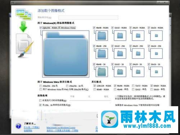This screenshot has width=180, height=135.
Task: Toggle the 32x32 - 16 checkbox
Action: pos(112,64)
